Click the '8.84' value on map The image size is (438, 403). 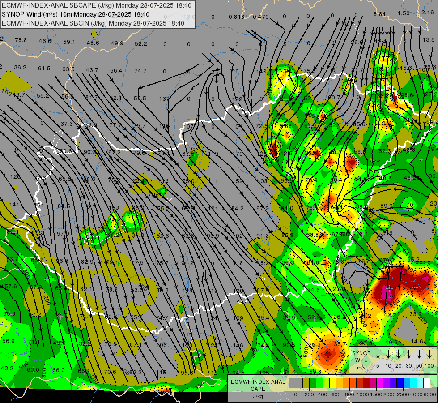click(380, 14)
